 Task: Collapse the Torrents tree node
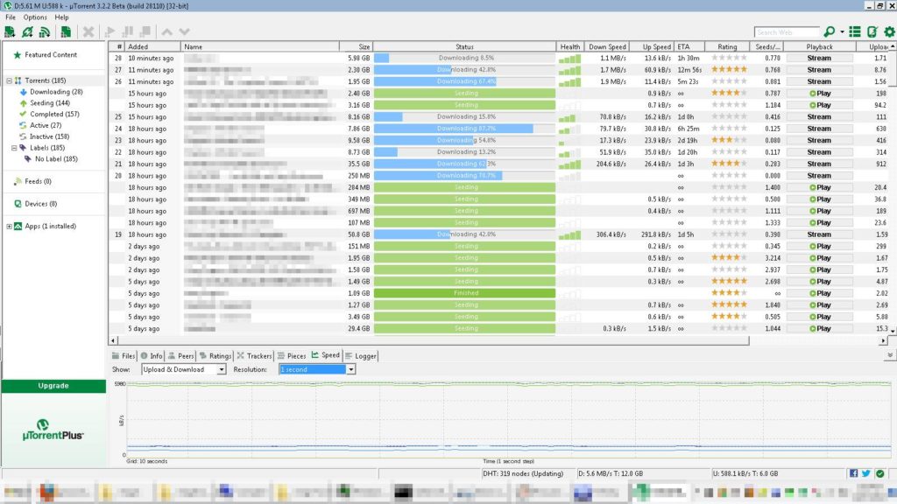pyautogui.click(x=9, y=80)
